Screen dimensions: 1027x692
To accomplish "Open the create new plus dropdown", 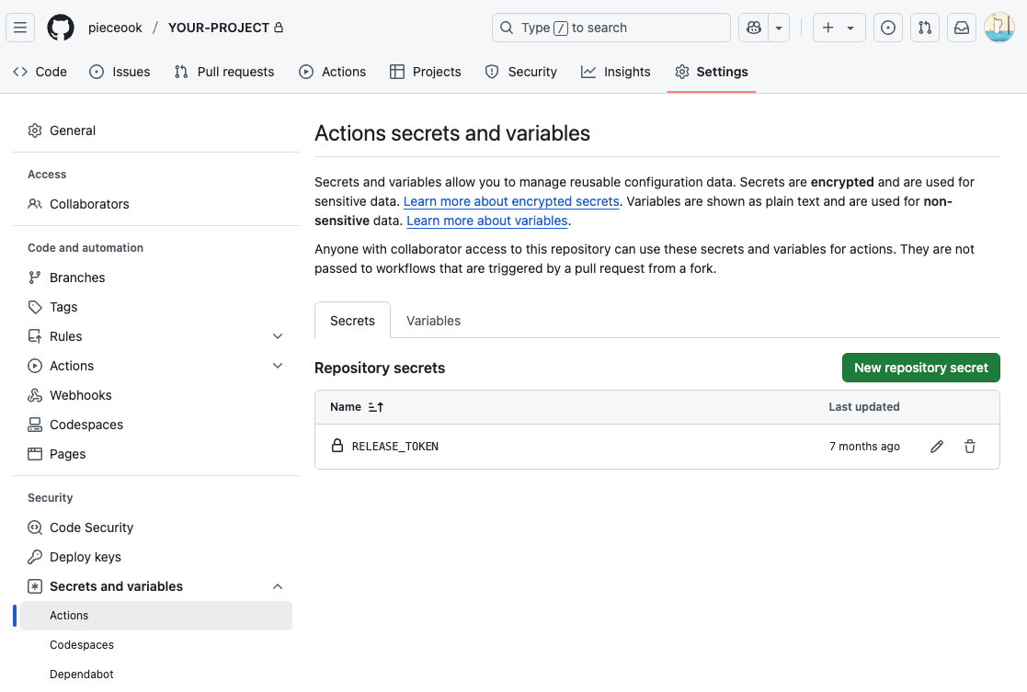I will click(x=838, y=28).
